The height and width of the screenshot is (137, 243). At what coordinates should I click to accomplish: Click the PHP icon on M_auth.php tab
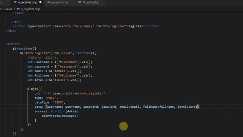pos(79,2)
